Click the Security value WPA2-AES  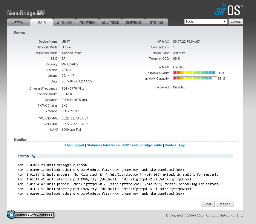(x=70, y=64)
